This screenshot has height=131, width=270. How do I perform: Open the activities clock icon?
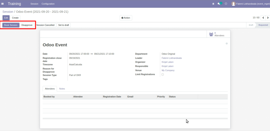[x=226, y=4]
